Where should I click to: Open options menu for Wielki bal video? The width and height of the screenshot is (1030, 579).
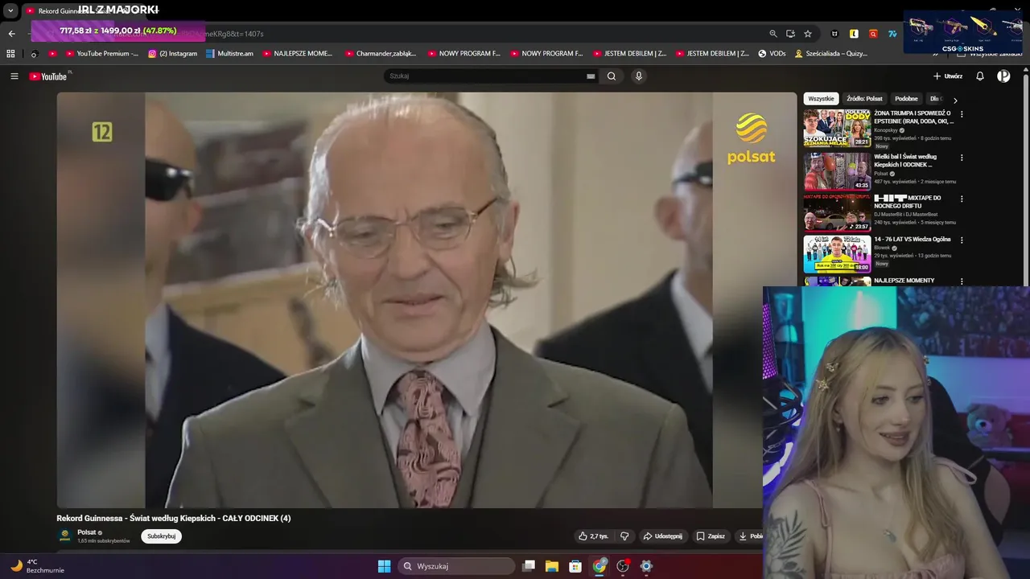click(x=962, y=158)
